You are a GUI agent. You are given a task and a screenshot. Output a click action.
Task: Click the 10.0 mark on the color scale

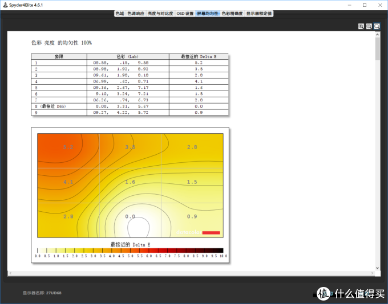(x=223, y=256)
